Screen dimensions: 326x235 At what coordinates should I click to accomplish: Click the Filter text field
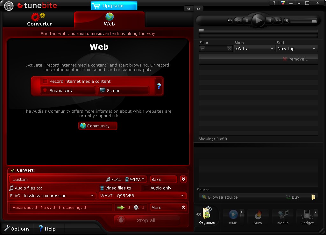click(216, 49)
